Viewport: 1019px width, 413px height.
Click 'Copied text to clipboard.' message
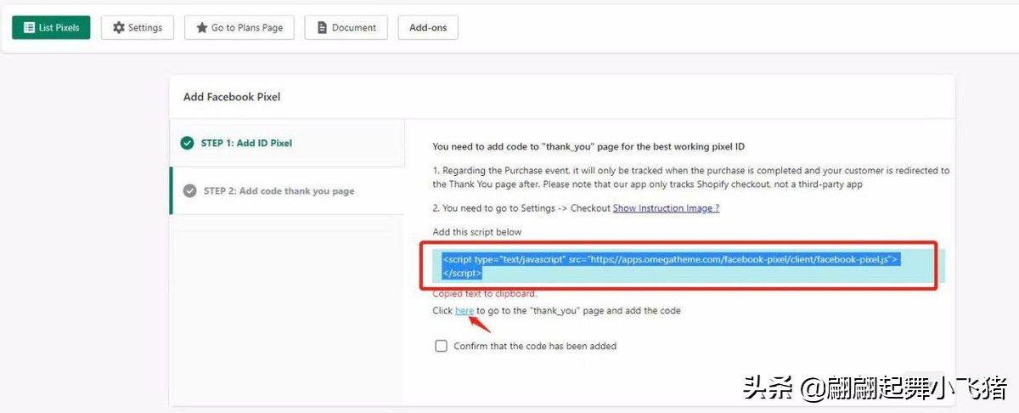[485, 293]
